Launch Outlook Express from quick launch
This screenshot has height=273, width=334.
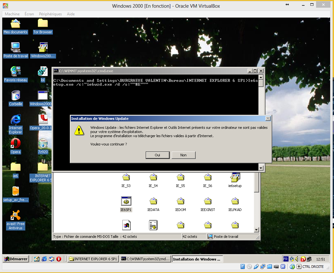[51, 259]
